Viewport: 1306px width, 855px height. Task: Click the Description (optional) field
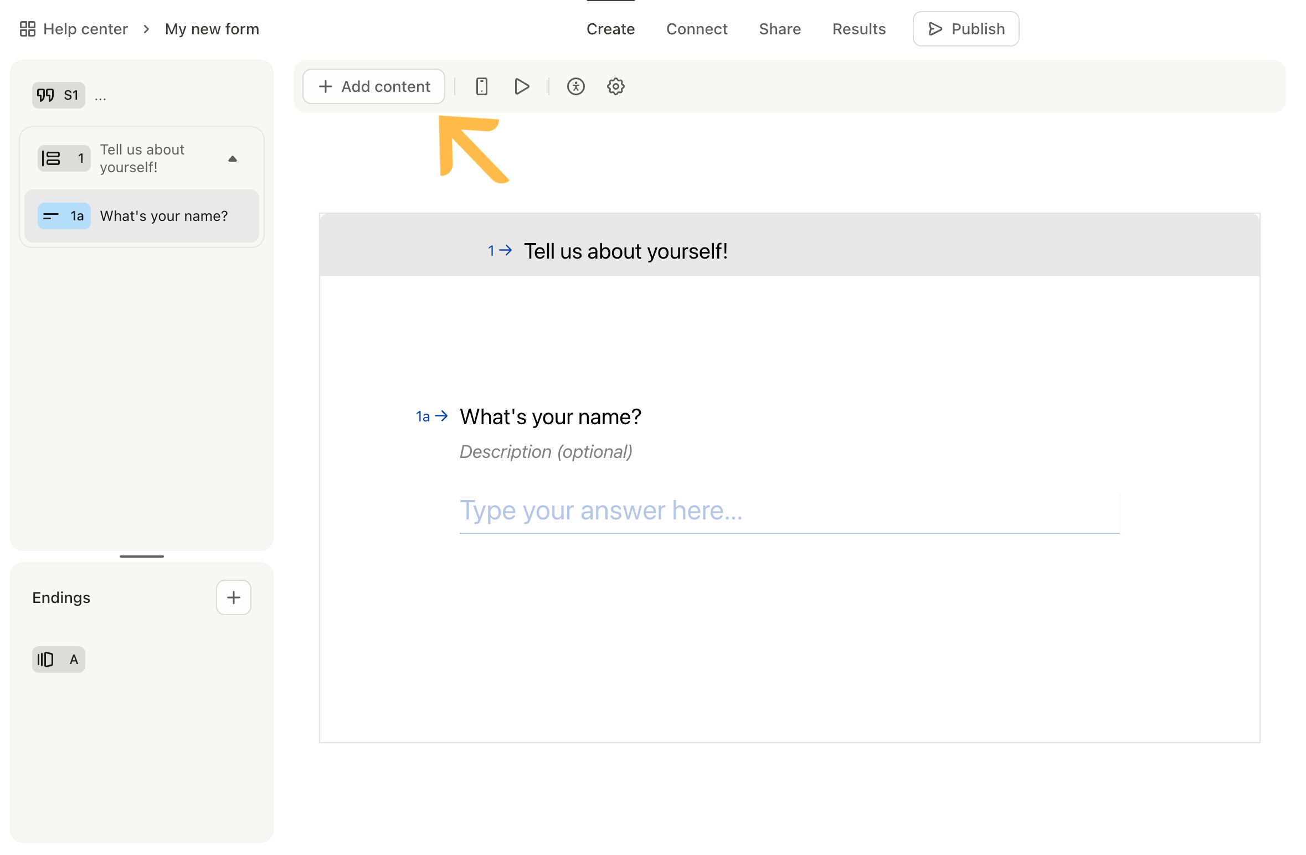tap(546, 452)
